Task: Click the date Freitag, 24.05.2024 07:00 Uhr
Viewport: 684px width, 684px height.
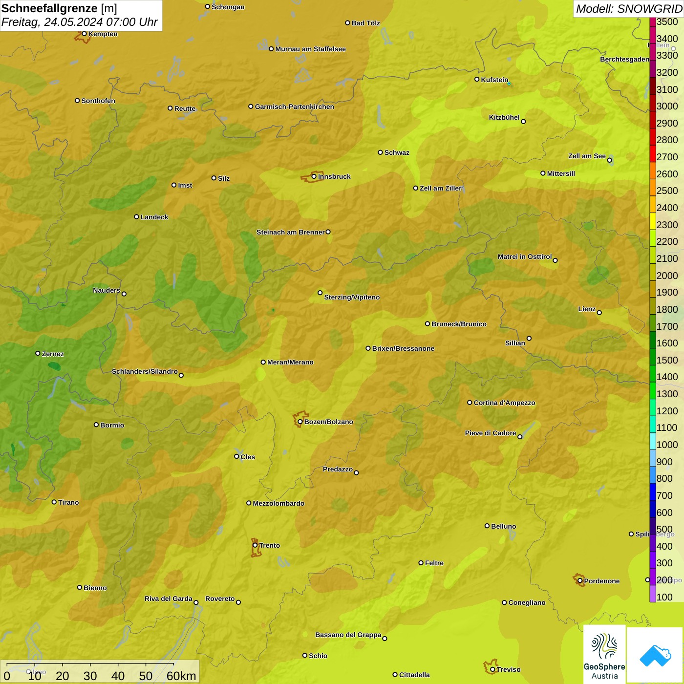Action: (79, 22)
